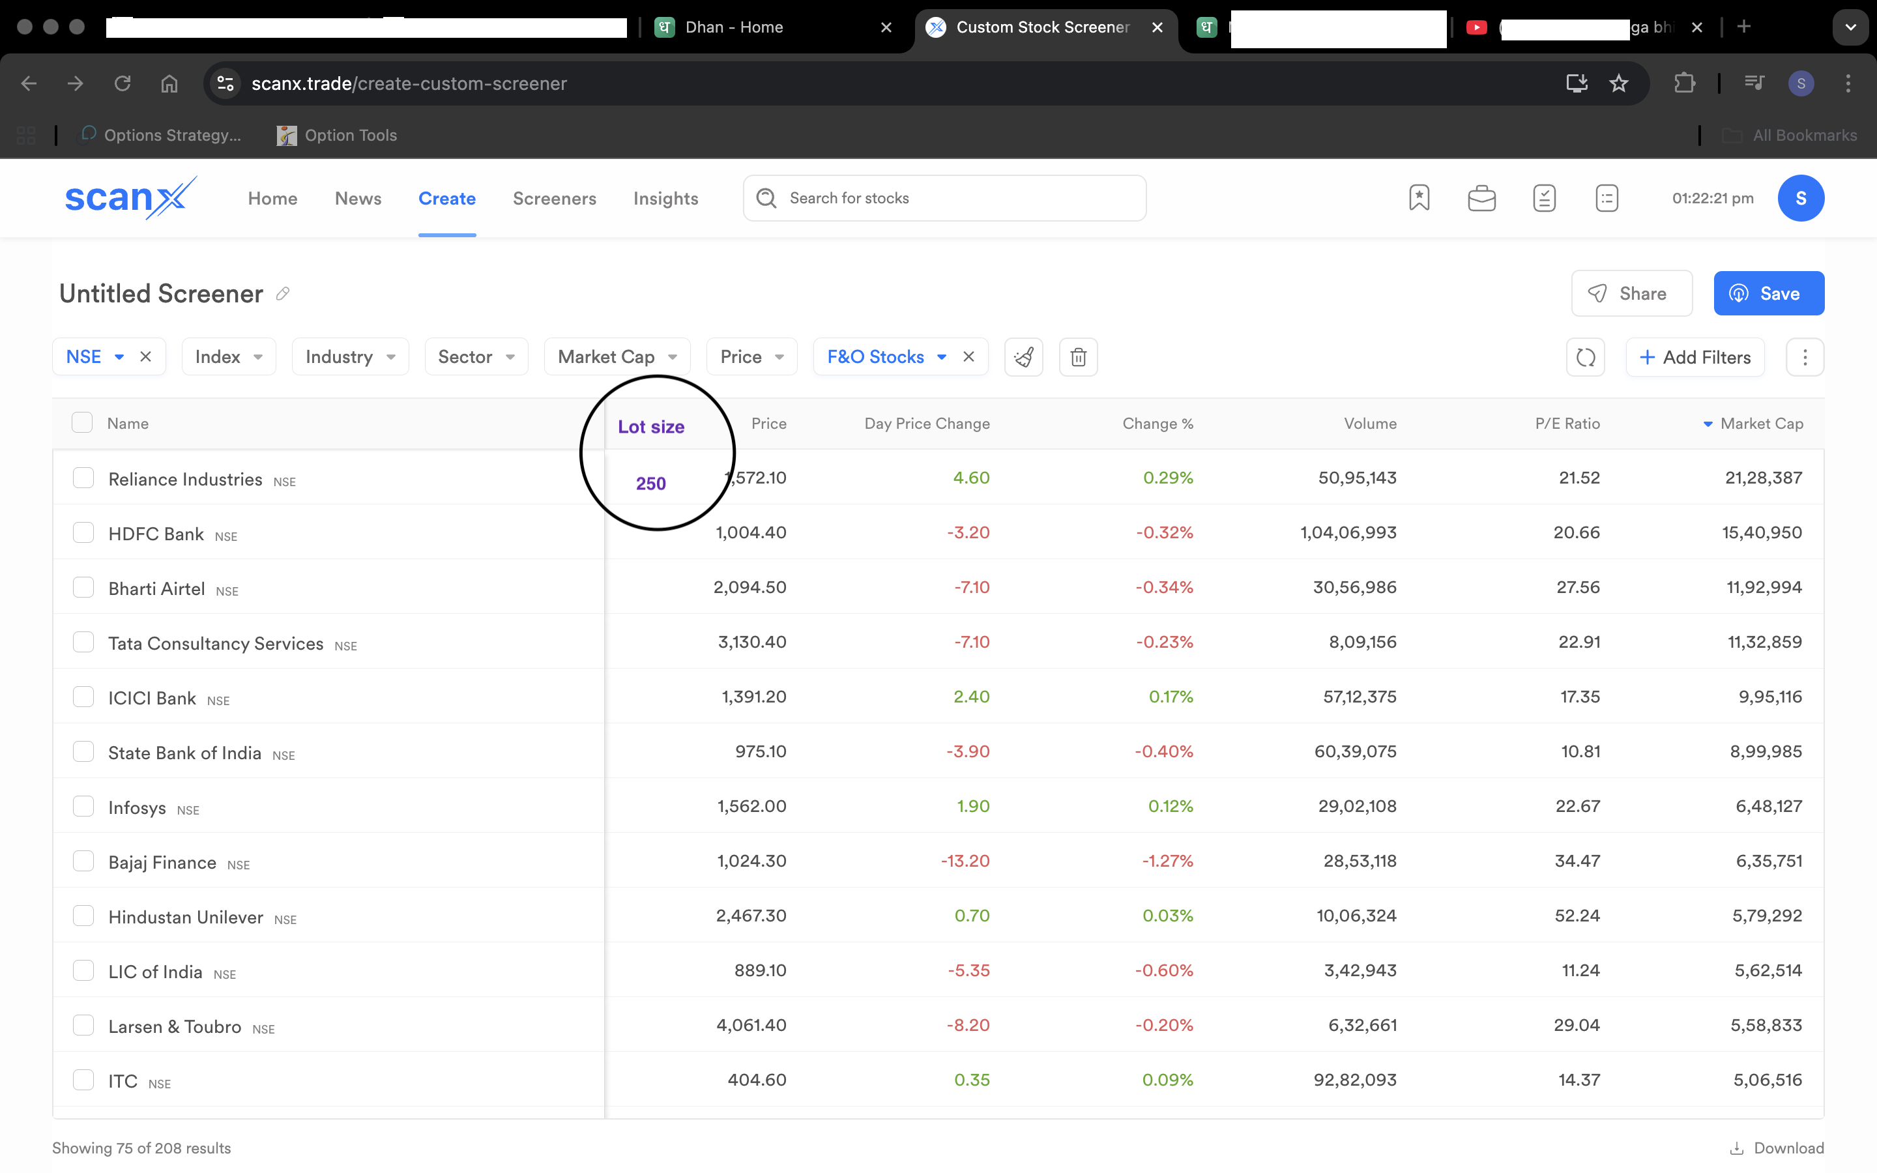Go to the Screeners nav tab
The width and height of the screenshot is (1877, 1173).
pos(554,199)
